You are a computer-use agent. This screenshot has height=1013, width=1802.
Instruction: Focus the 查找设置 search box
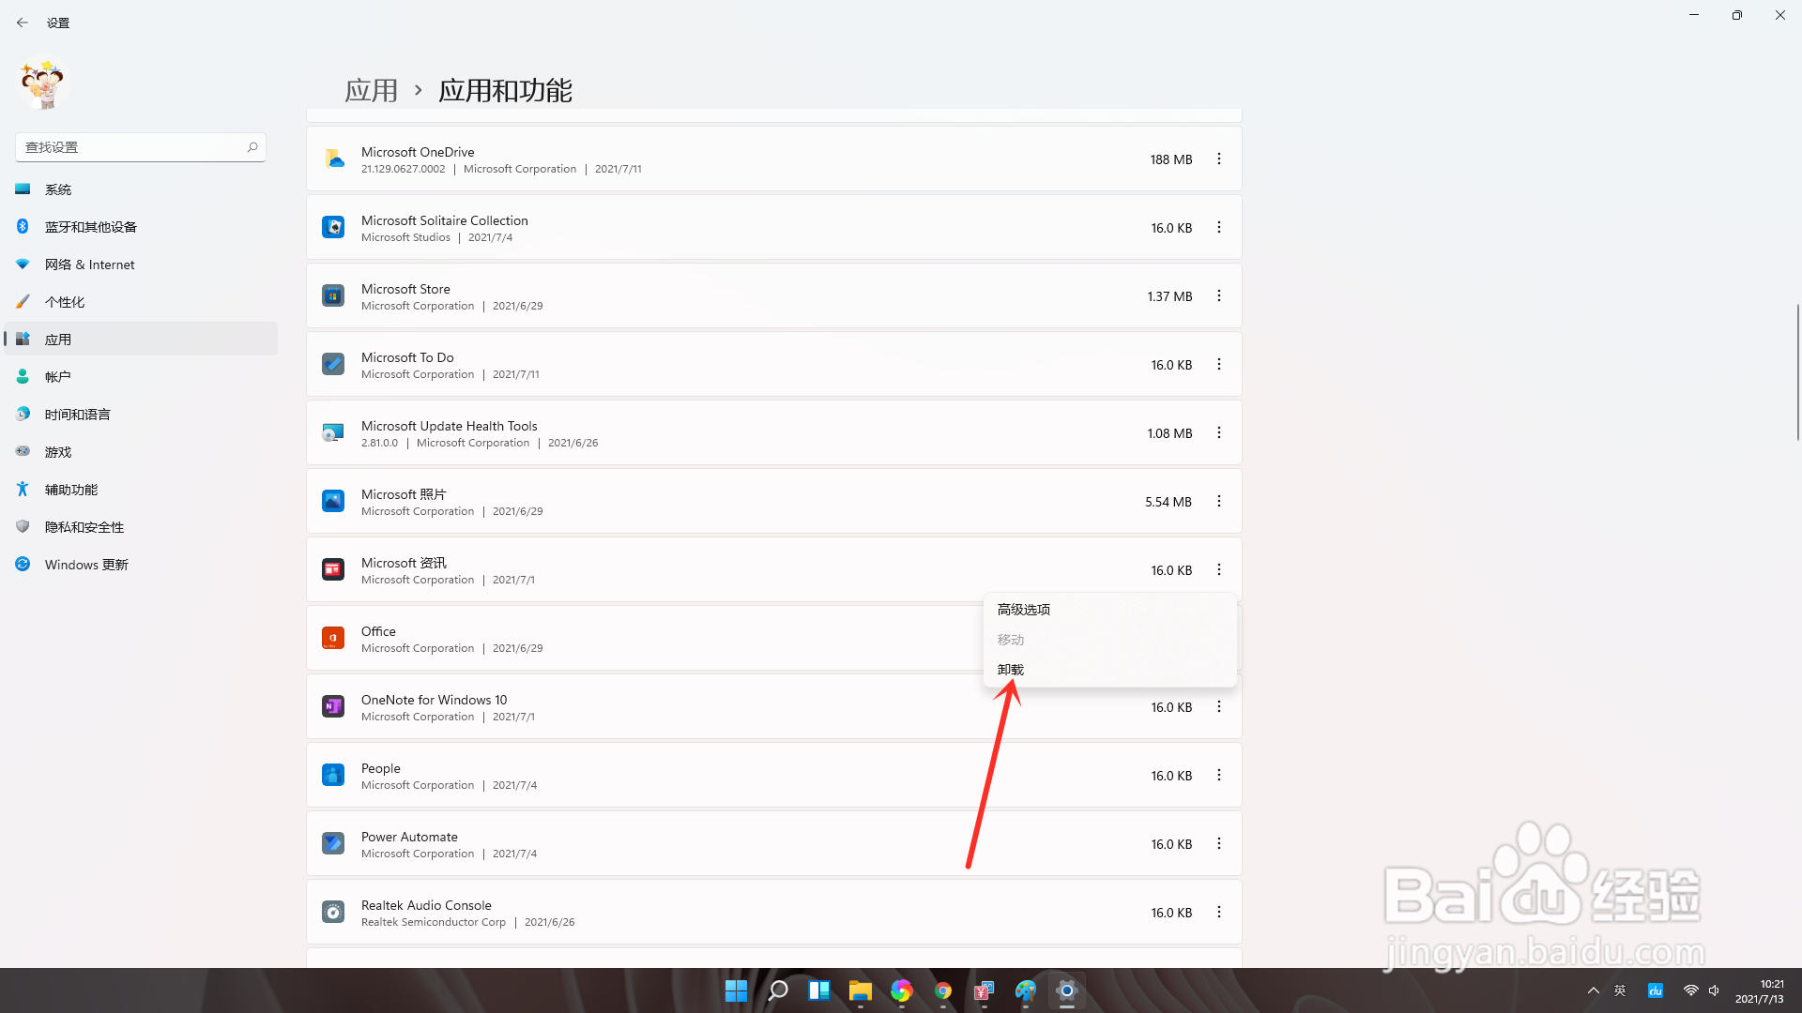click(141, 147)
